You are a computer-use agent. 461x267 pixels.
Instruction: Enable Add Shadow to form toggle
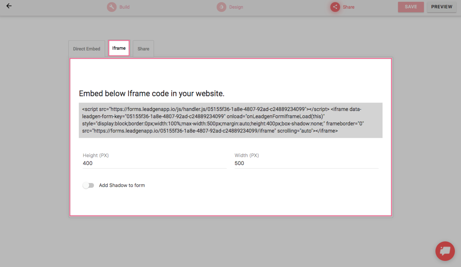coord(88,185)
